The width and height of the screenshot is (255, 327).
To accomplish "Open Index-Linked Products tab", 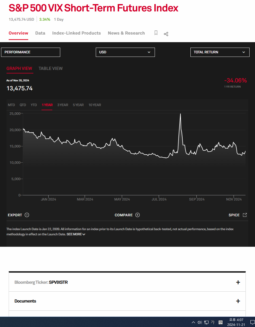I will pos(76,33).
